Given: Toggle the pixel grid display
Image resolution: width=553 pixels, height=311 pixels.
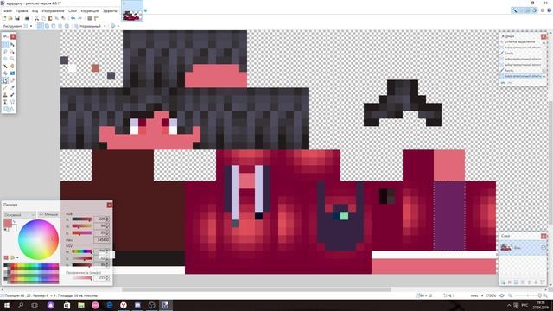Looking at the screenshot, I should pyautogui.click(x=90, y=18).
